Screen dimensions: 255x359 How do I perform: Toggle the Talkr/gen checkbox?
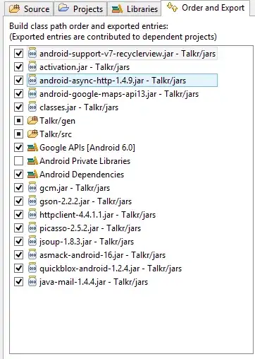tap(18, 121)
